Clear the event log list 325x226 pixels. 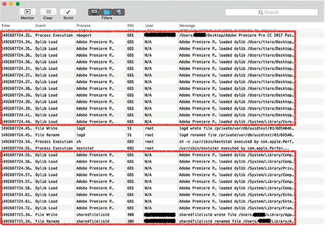pos(48,12)
